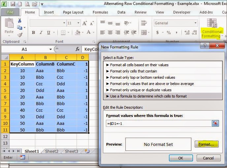Open the Clipboard group dialog launcher
The height and width of the screenshot is (168, 227).
click(25, 42)
